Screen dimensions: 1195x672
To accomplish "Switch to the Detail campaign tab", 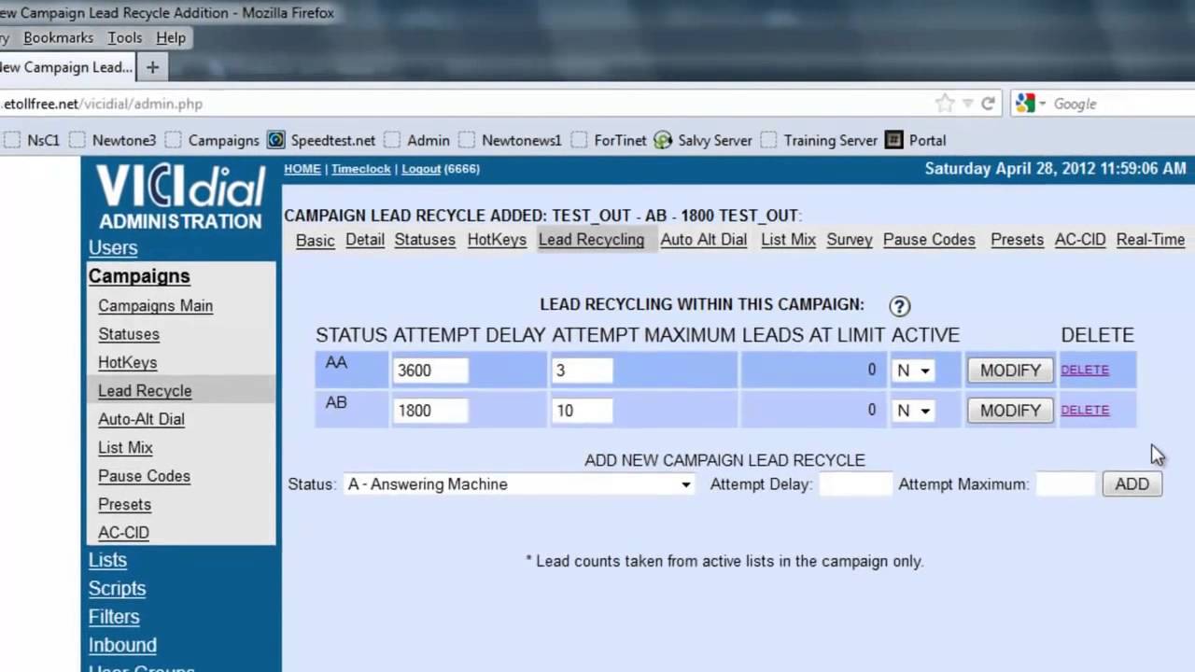I will click(365, 240).
